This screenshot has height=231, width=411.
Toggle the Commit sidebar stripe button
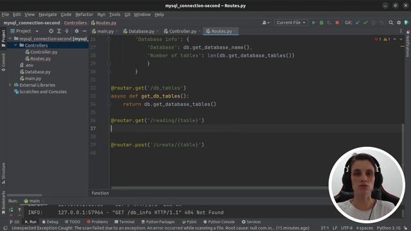click(x=3, y=62)
